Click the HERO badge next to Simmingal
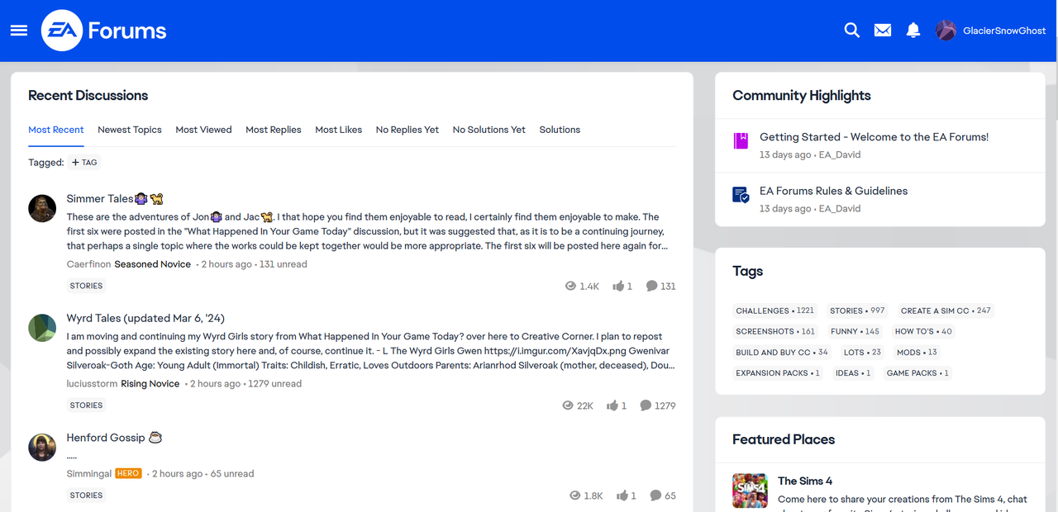This screenshot has width=1058, height=512. pyautogui.click(x=128, y=473)
